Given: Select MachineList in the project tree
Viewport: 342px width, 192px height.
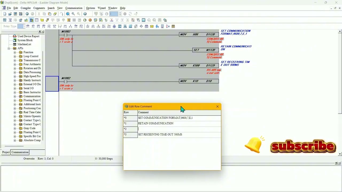Looking at the screenshot, I should [x=24, y=44].
